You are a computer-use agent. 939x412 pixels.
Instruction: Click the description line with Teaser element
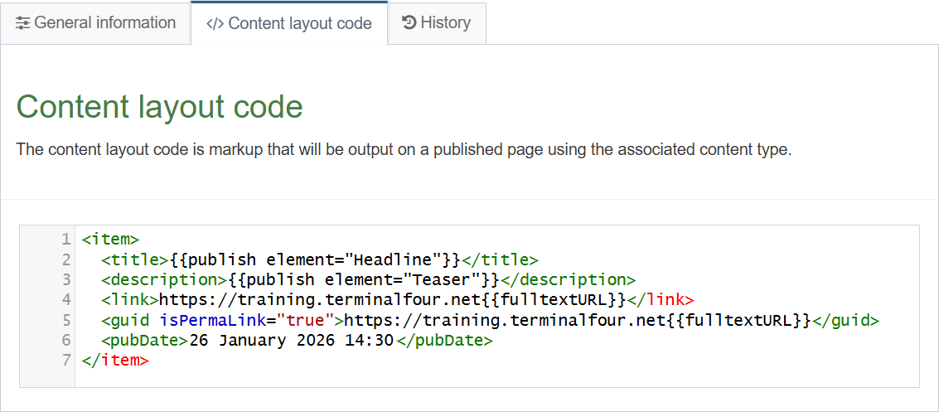368,279
